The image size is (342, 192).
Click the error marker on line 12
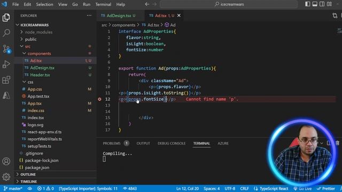(x=99, y=99)
